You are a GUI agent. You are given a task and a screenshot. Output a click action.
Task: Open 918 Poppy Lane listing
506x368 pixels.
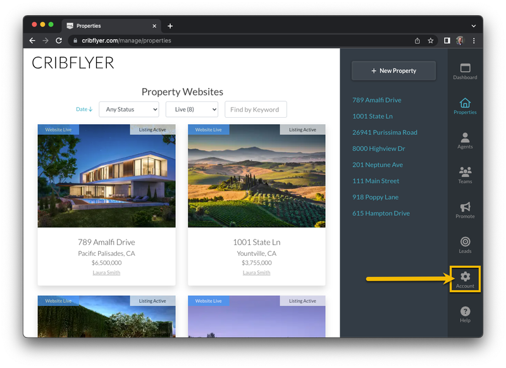click(375, 197)
